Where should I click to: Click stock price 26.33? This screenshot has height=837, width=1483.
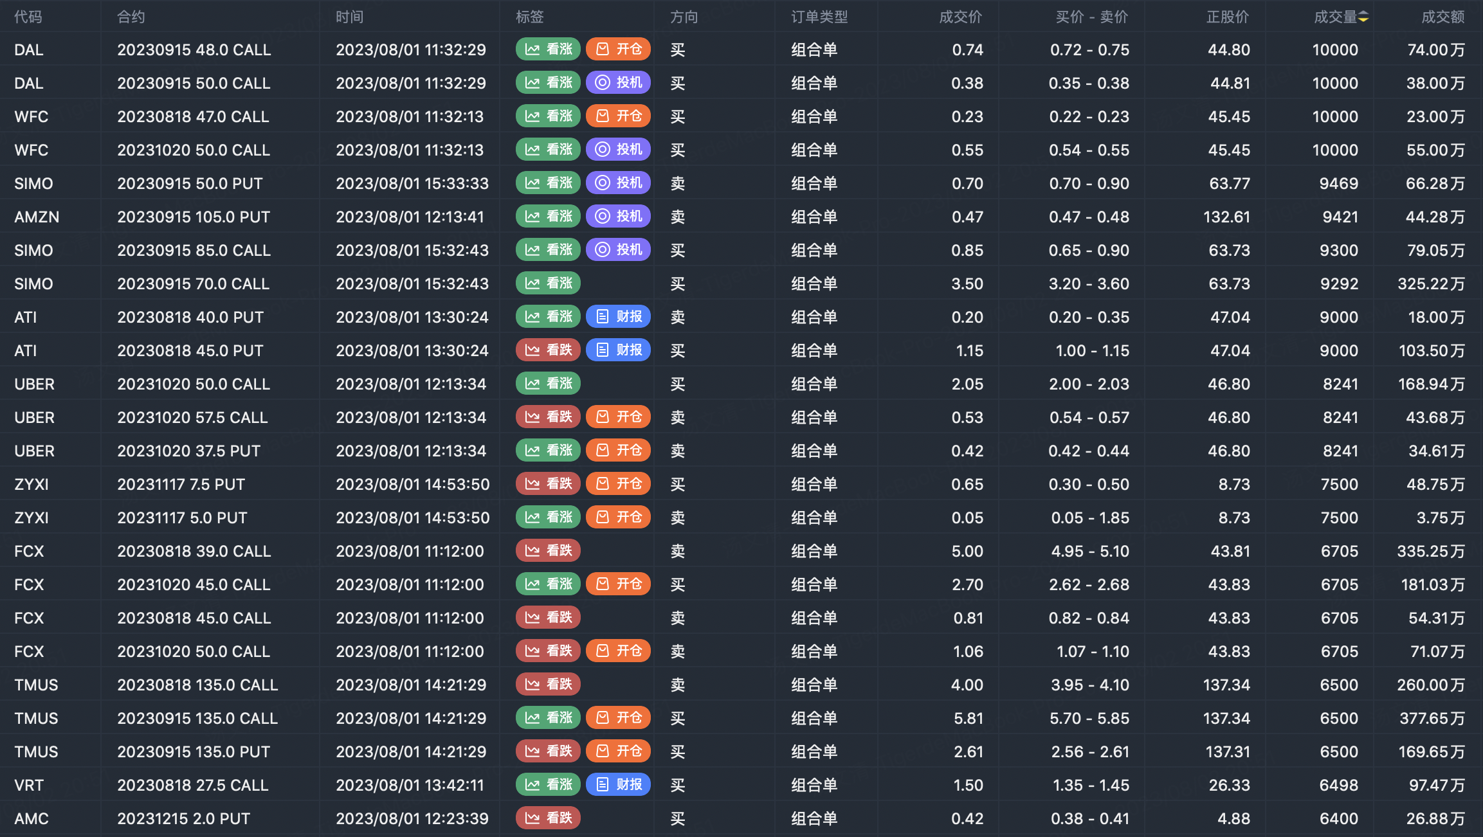click(1229, 785)
